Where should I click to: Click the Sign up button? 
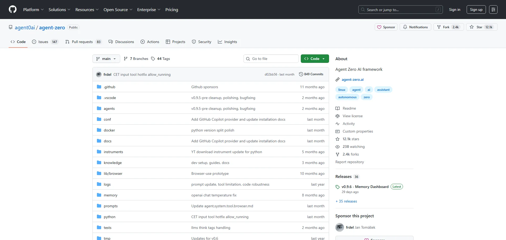pyautogui.click(x=476, y=10)
